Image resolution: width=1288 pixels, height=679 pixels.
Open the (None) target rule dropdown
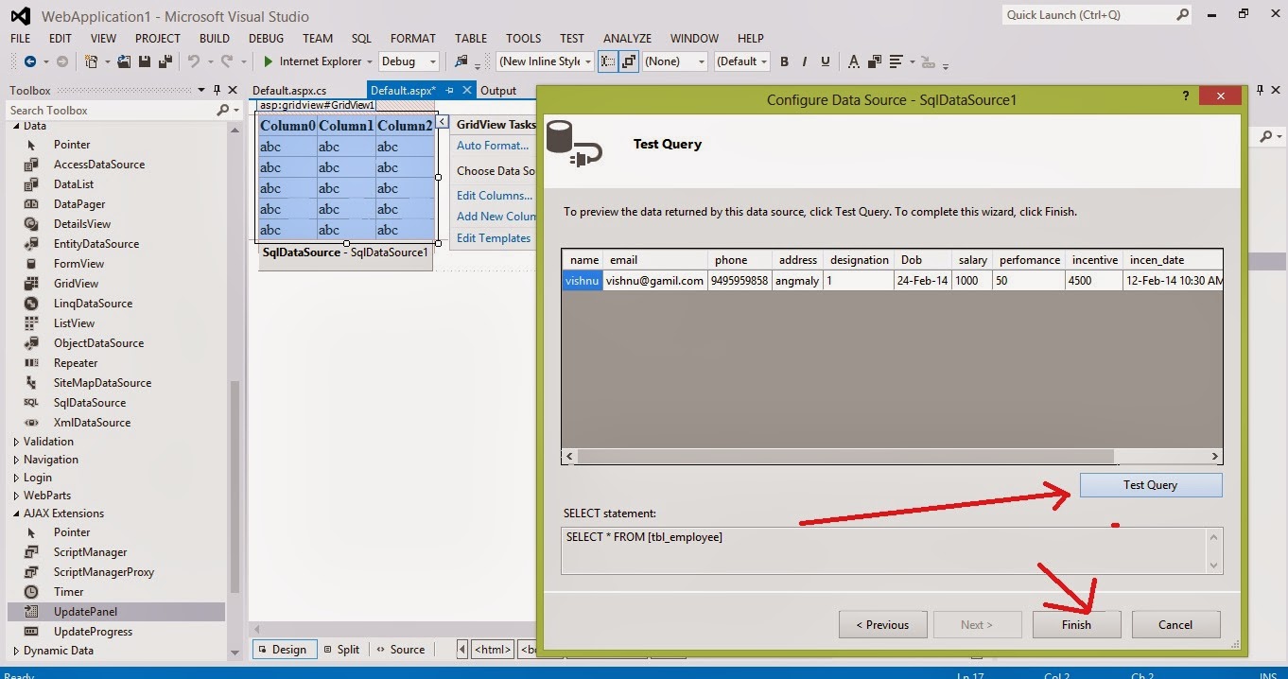[x=674, y=61]
